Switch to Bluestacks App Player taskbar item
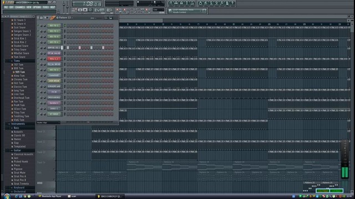The image size is (355, 199). coord(50,196)
